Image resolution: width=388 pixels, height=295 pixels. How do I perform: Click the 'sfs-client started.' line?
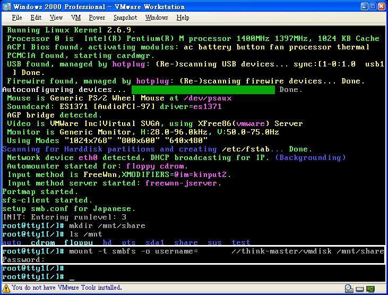[47, 200]
